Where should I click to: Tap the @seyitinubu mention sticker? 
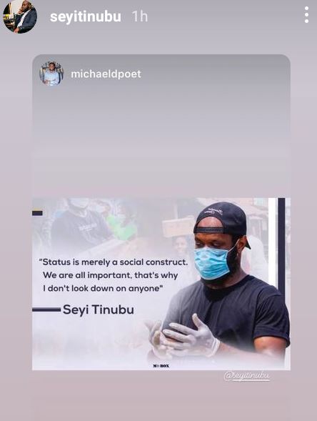pyautogui.click(x=247, y=376)
